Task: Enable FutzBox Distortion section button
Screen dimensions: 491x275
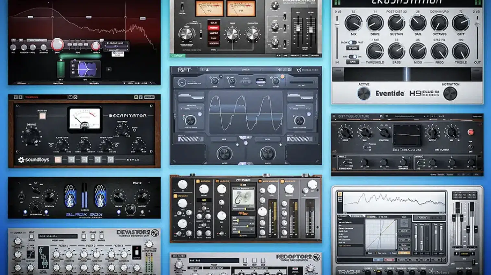Action: (198, 181)
